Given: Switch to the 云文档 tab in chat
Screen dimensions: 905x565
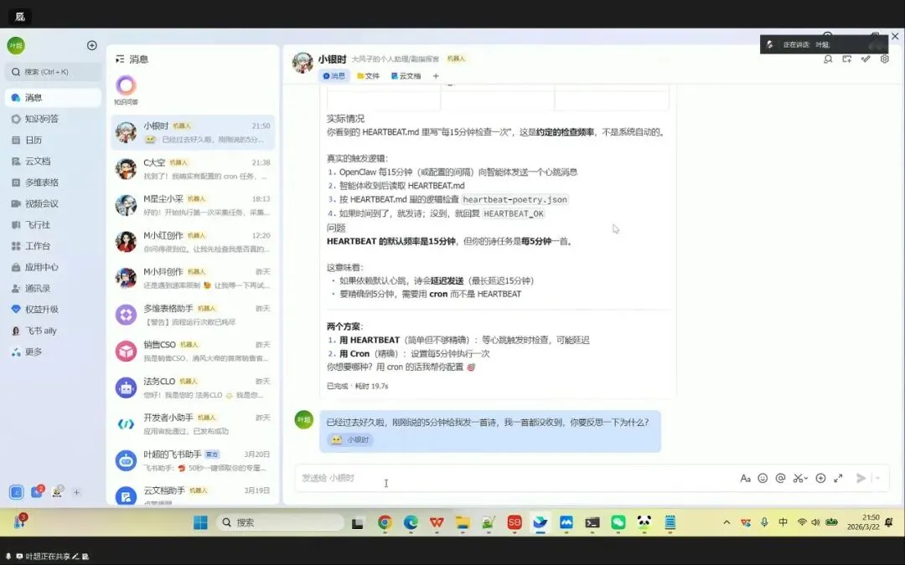Looking at the screenshot, I should tap(406, 76).
